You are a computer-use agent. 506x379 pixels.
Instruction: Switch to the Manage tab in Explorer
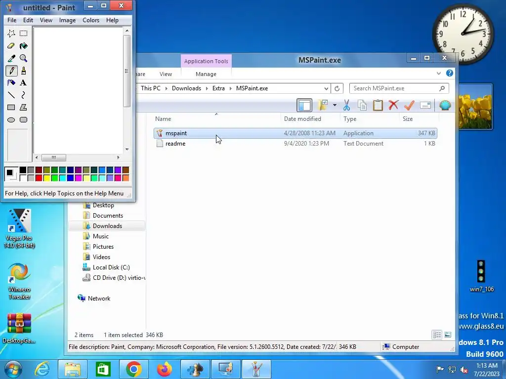206,74
